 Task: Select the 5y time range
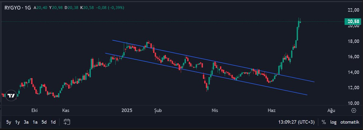point(8,122)
